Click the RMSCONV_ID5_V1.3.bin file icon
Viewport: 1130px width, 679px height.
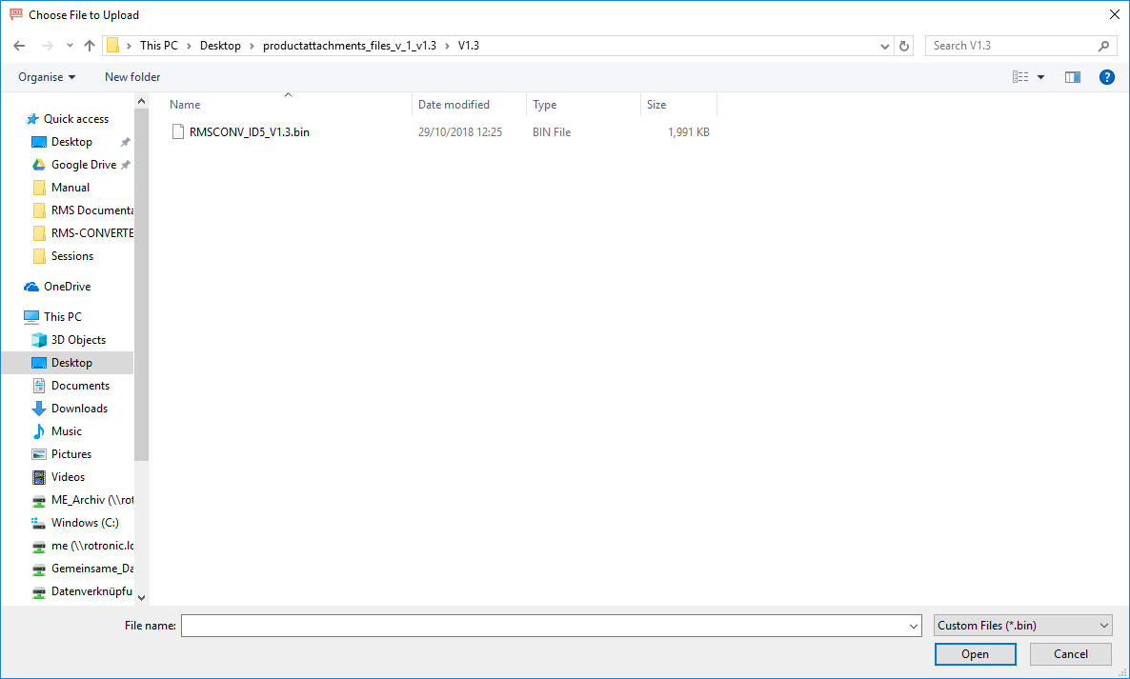[178, 131]
